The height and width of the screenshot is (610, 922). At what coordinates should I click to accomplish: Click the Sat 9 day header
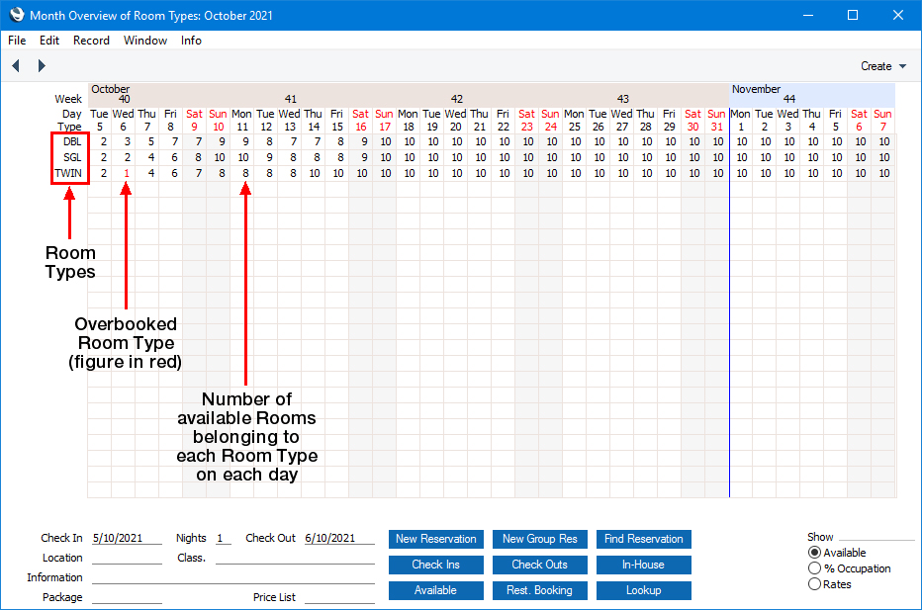tap(194, 120)
